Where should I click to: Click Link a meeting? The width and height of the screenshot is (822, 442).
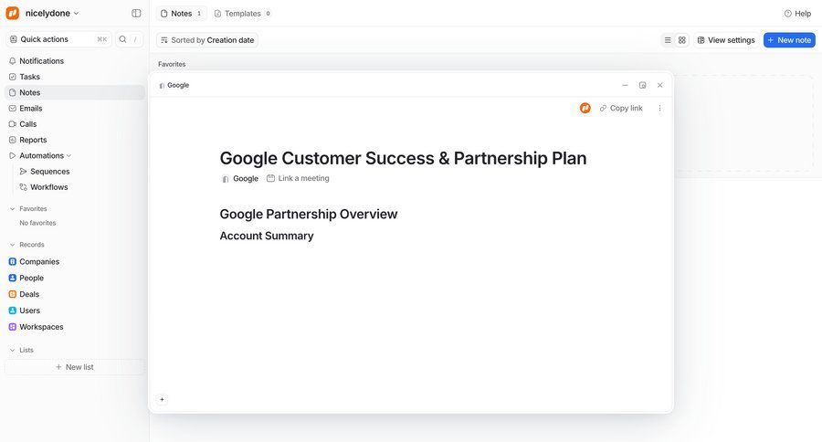pyautogui.click(x=298, y=178)
